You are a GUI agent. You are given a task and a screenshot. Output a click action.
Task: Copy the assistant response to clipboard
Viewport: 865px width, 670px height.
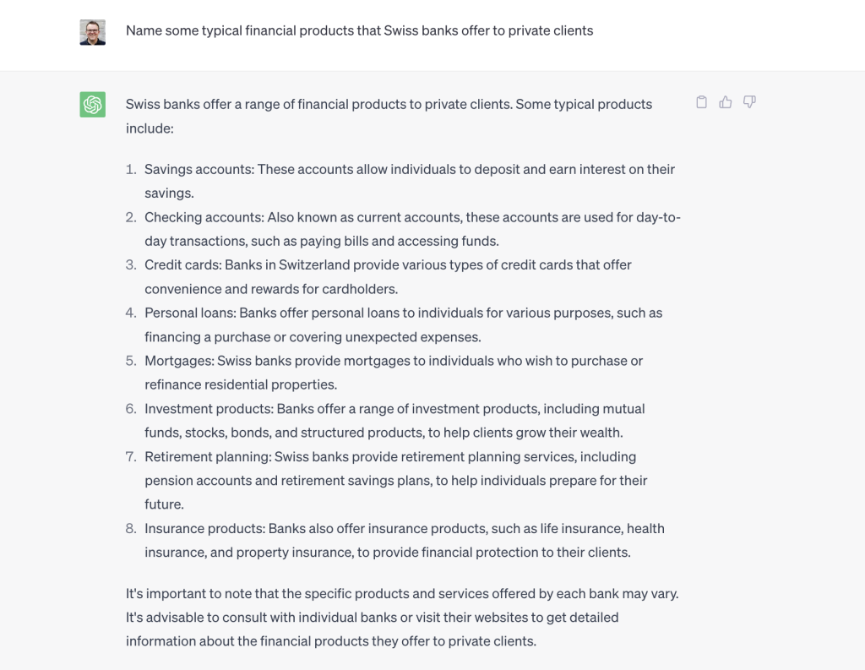(x=701, y=102)
